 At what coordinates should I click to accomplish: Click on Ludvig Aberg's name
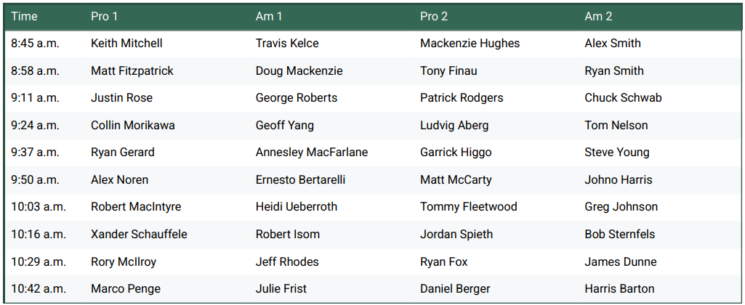point(454,126)
